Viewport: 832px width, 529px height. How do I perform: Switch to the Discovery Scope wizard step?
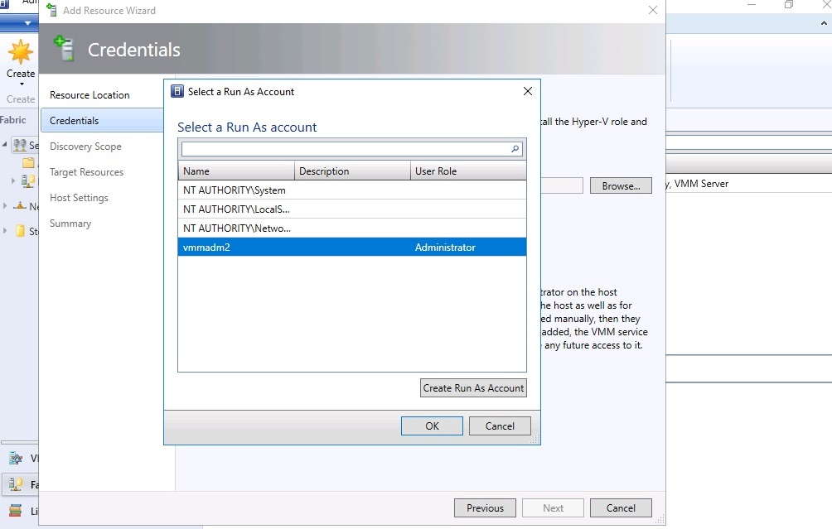click(86, 146)
